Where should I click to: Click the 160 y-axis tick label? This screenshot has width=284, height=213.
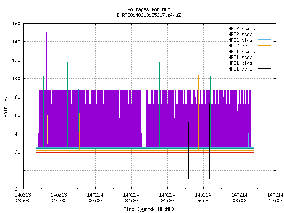click(x=16, y=24)
